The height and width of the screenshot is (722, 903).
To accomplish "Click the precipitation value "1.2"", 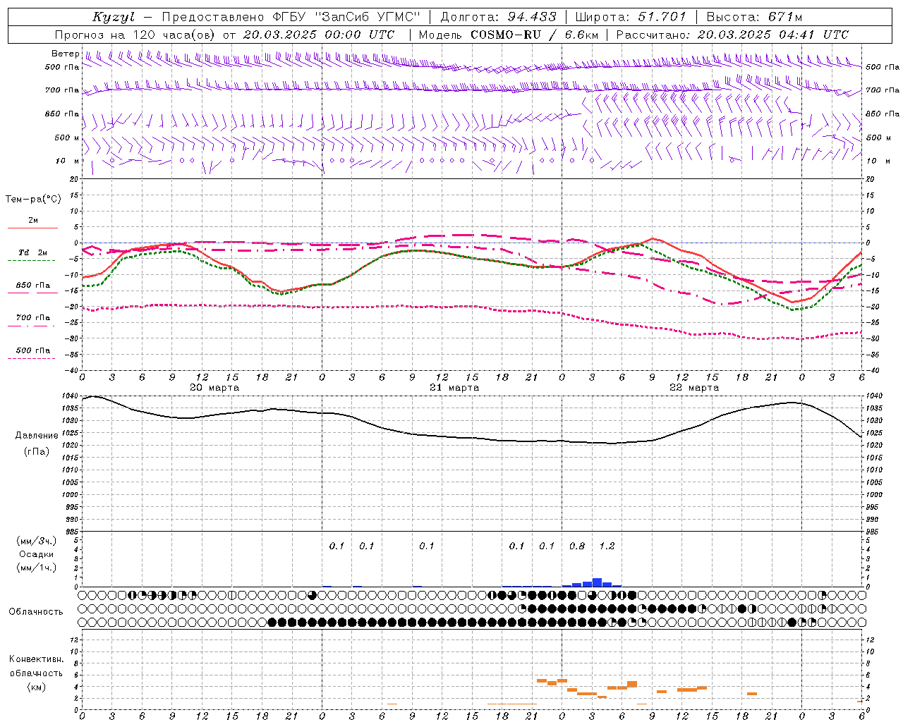I will coord(607,546).
